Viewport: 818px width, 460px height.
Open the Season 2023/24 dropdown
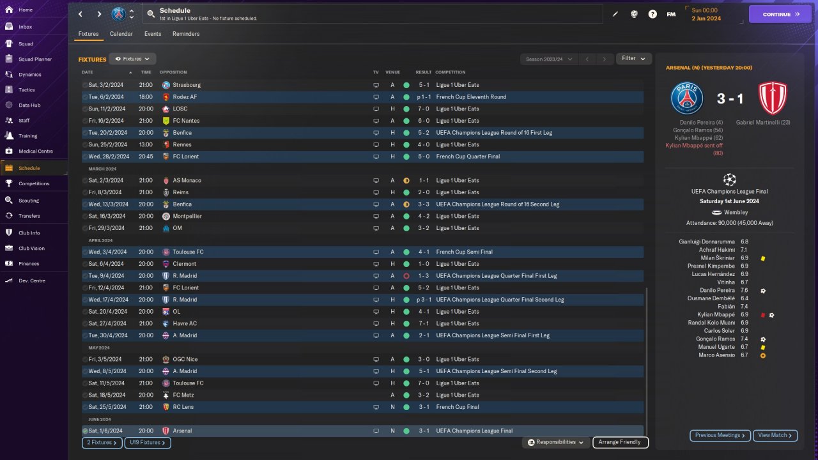pos(548,59)
